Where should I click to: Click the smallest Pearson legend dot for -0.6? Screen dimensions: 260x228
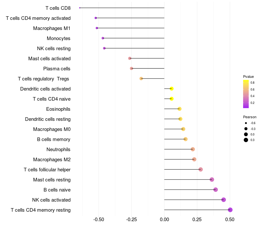tap(246, 123)
